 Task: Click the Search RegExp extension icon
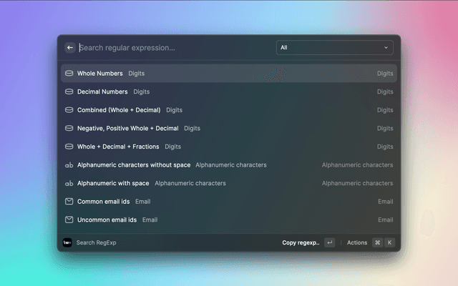67,242
